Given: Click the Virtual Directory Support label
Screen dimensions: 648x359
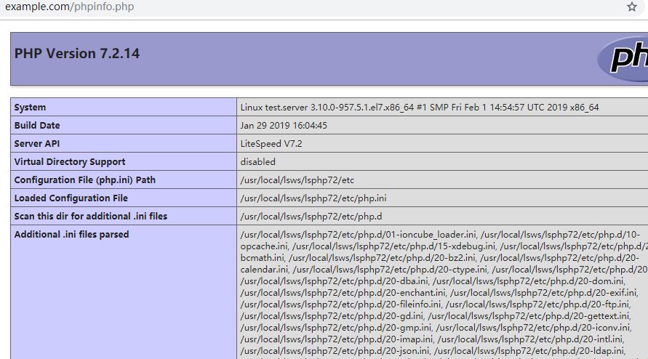Looking at the screenshot, I should (x=70, y=162).
